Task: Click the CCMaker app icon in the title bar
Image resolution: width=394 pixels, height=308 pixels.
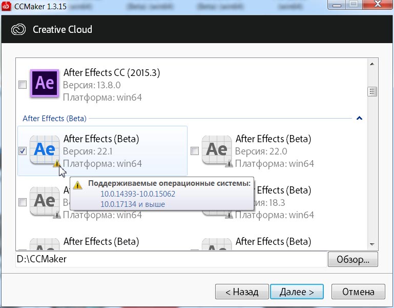Action: click(x=6, y=6)
